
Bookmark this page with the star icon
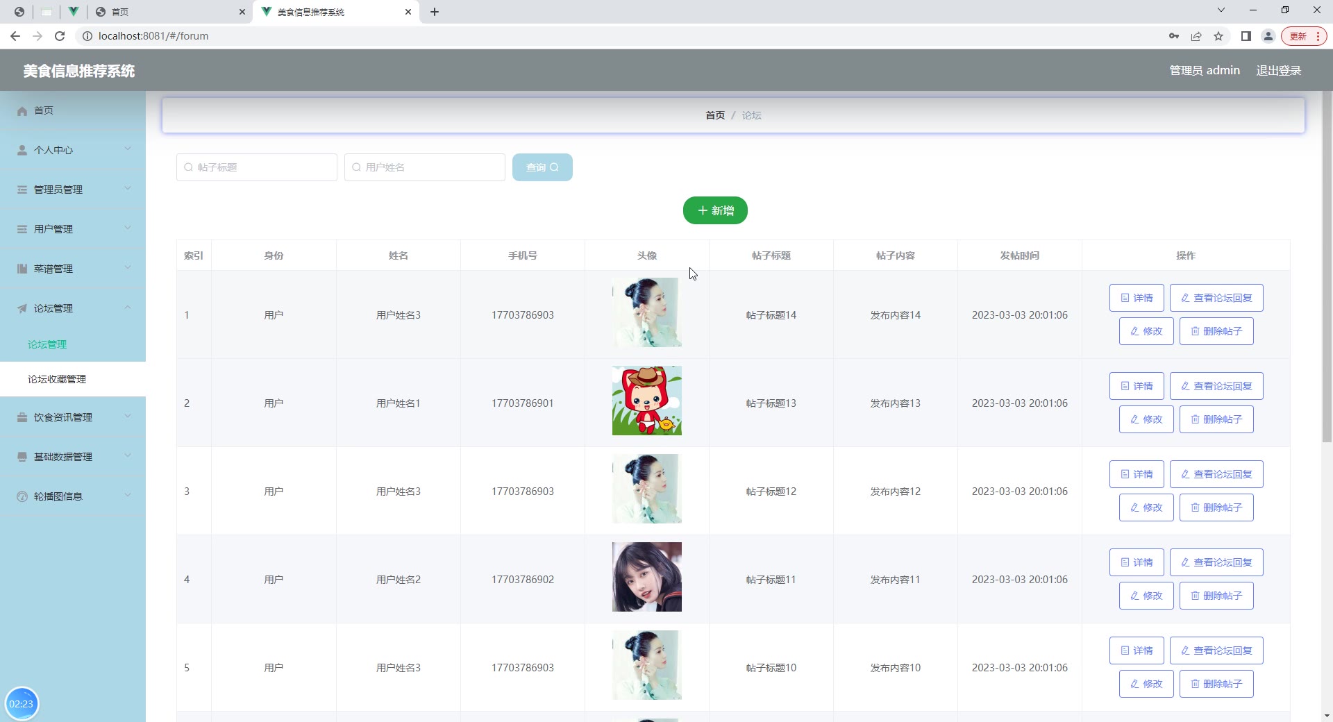(x=1218, y=36)
